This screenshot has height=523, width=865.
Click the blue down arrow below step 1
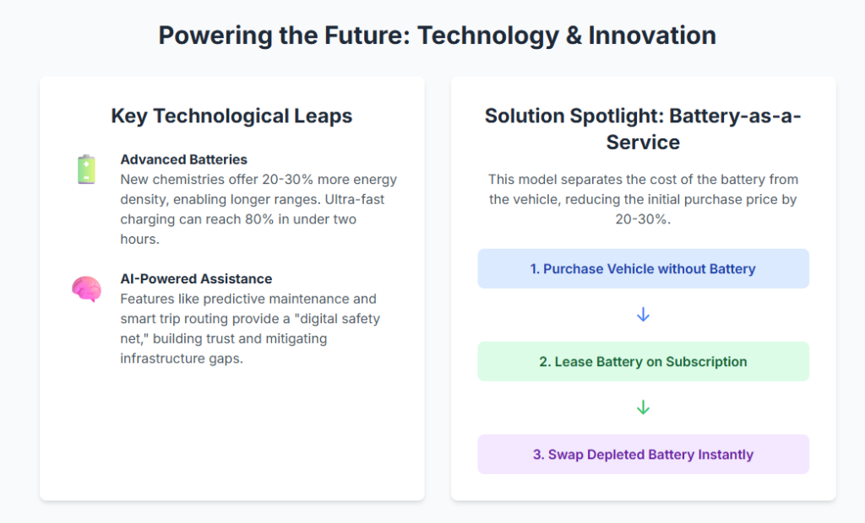(643, 315)
